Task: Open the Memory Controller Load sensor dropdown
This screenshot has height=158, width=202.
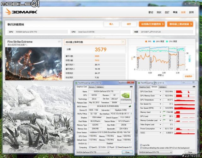Action: (x=160, y=120)
